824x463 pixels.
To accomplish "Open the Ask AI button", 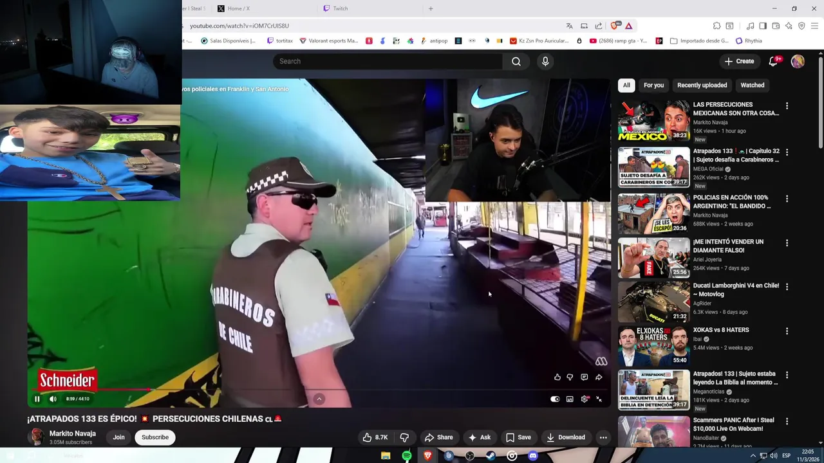I will click(480, 437).
